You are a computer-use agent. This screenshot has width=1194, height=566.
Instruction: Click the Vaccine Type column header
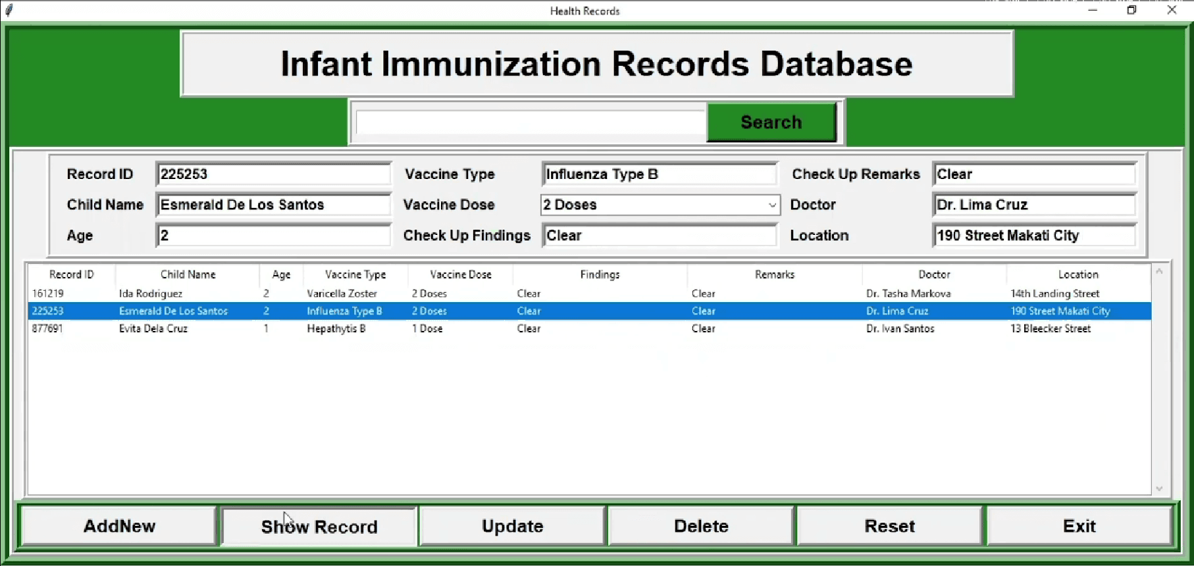tap(355, 274)
